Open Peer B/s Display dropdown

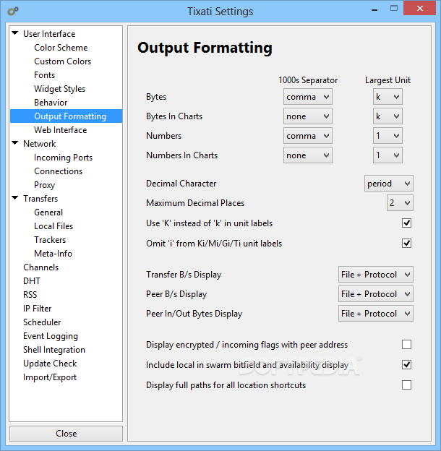[x=376, y=294]
